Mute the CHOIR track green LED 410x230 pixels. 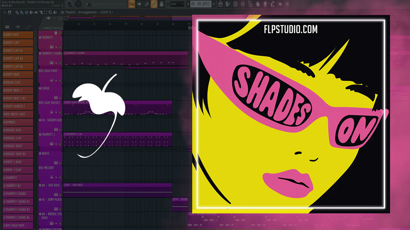point(60,97)
